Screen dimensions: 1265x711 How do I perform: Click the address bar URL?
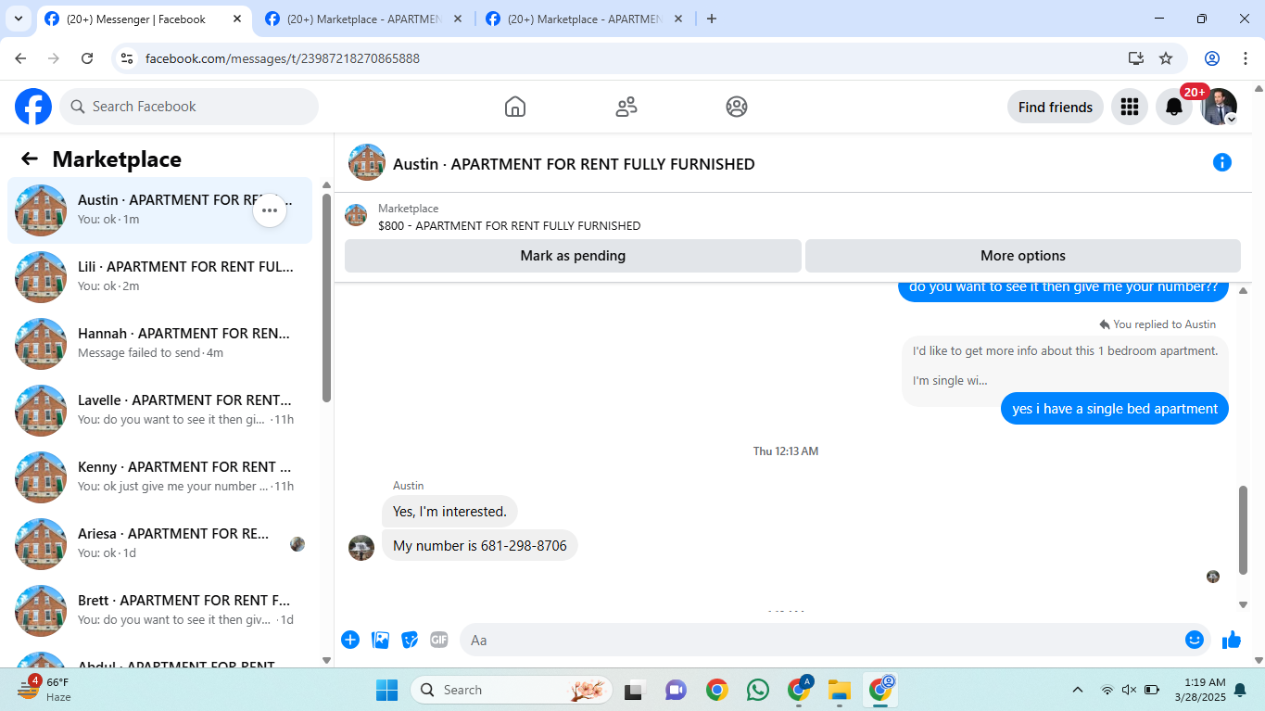(x=283, y=58)
